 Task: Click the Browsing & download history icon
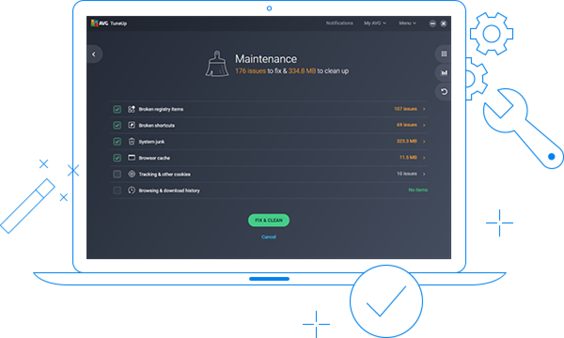point(132,191)
